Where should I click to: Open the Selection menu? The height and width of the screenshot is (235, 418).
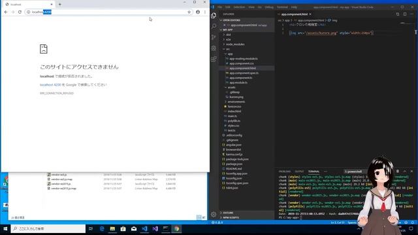[x=239, y=7]
